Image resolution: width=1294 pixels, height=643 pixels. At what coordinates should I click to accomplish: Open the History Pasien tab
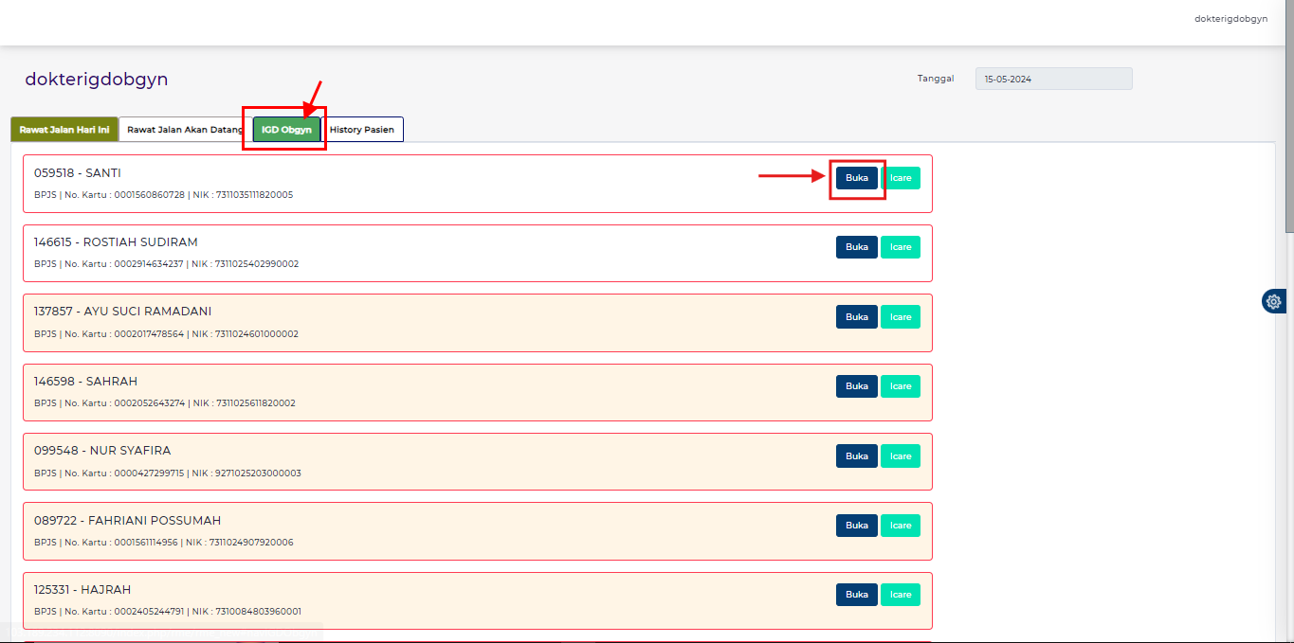pyautogui.click(x=362, y=130)
